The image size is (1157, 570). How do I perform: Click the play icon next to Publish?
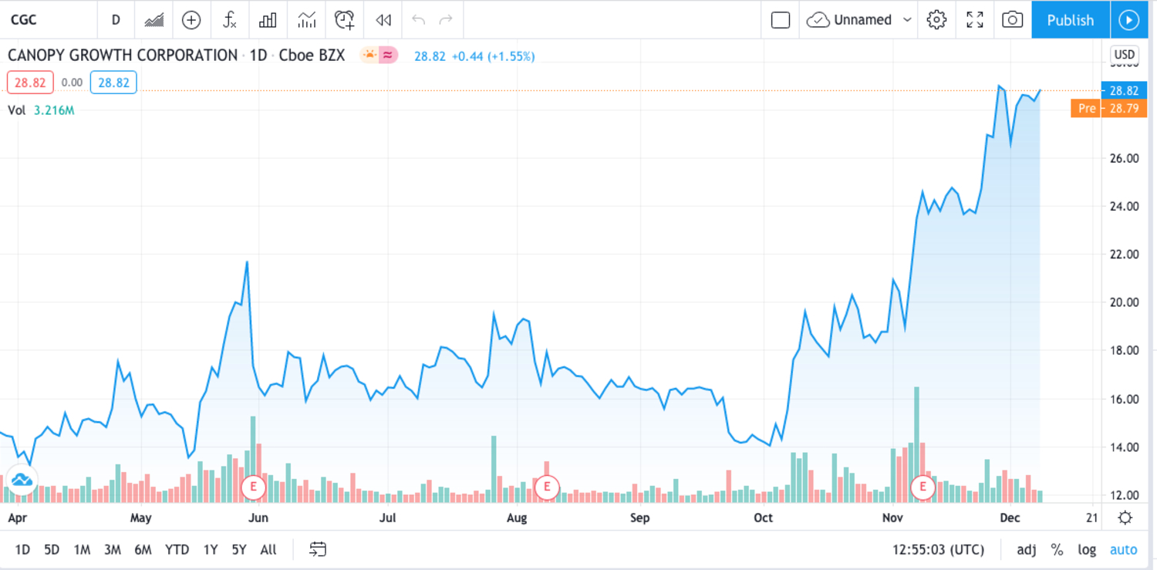coord(1129,20)
